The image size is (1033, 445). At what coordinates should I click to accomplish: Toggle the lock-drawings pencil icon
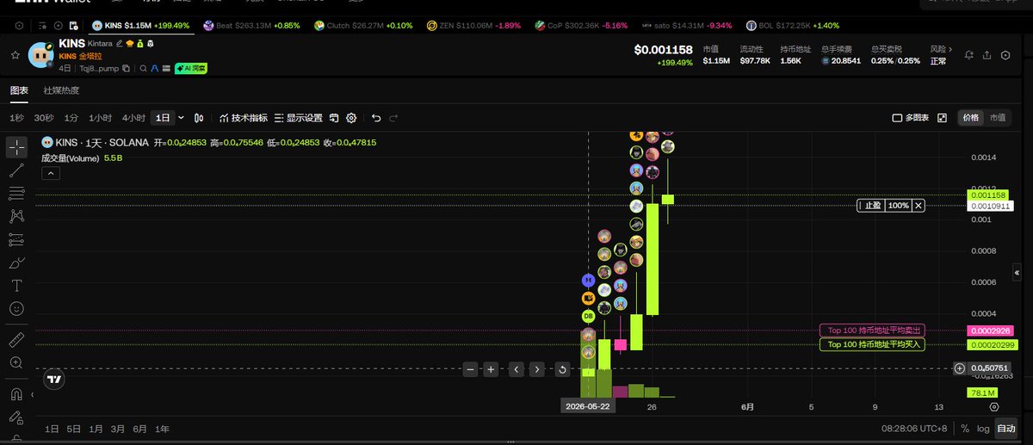pos(16,417)
